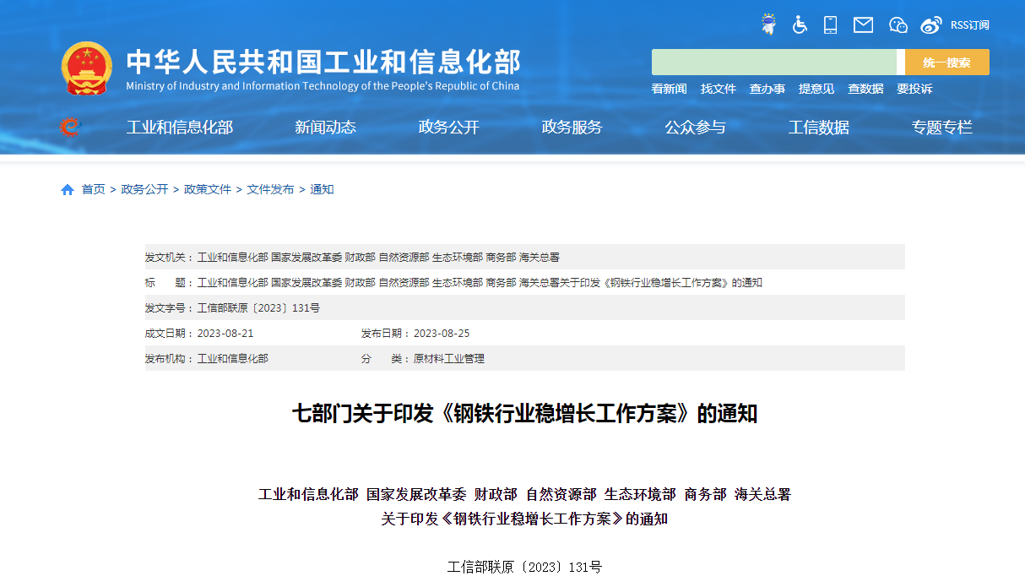Open the 专题专栏 nav menu
This screenshot has height=587, width=1025.
tap(942, 128)
